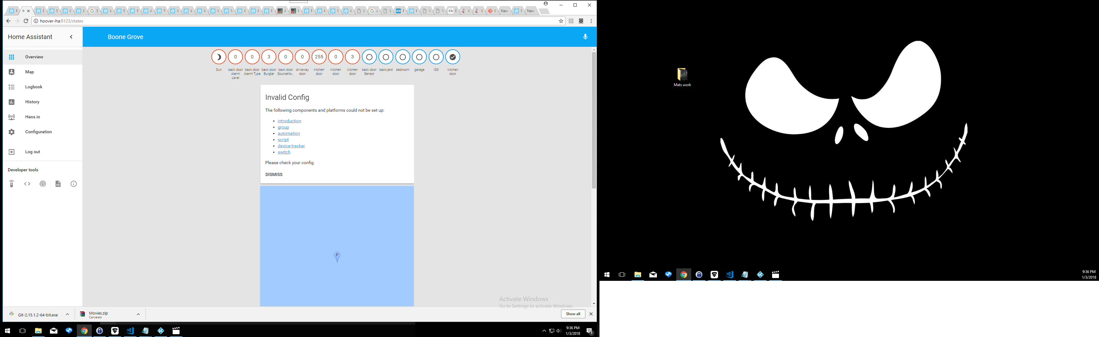Open the Events developer tool

click(42, 183)
